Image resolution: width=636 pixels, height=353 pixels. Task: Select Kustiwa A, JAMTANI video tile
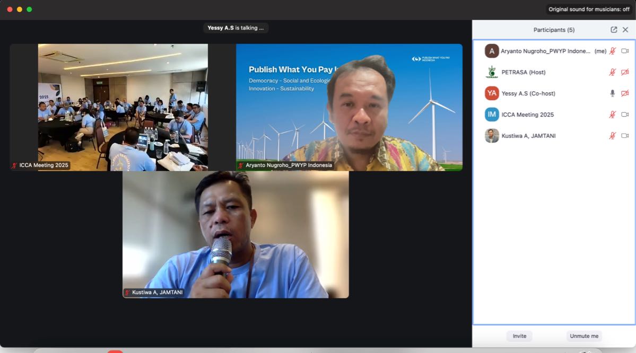click(x=236, y=233)
